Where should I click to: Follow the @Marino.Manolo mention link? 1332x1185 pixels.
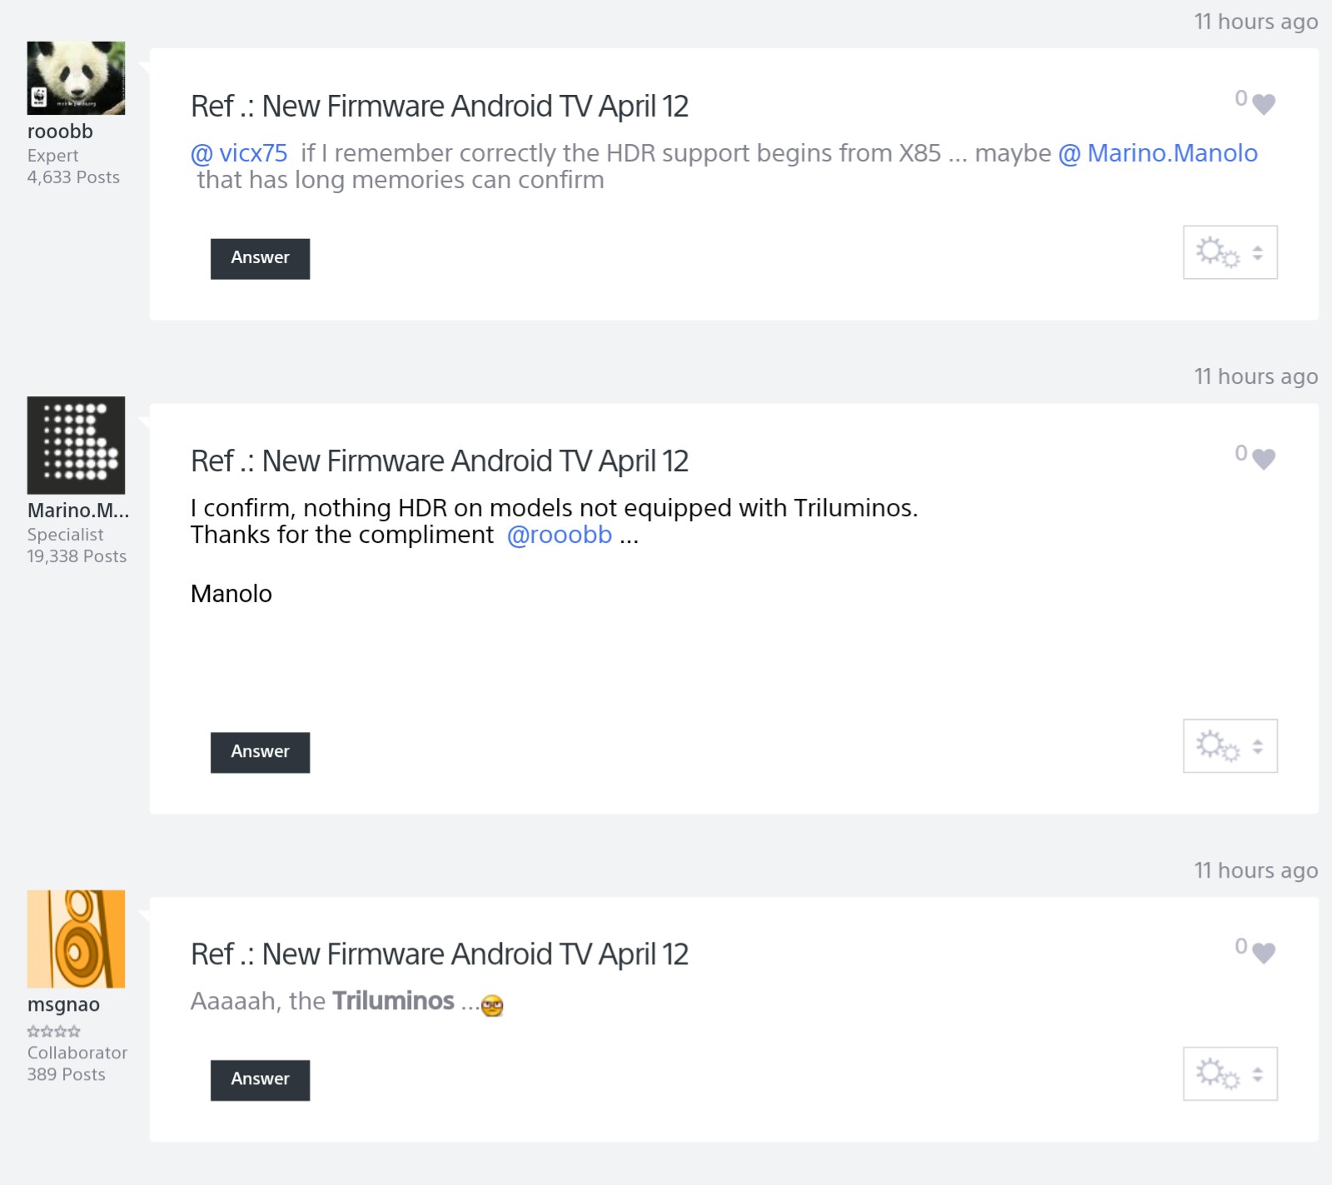coord(1157,153)
